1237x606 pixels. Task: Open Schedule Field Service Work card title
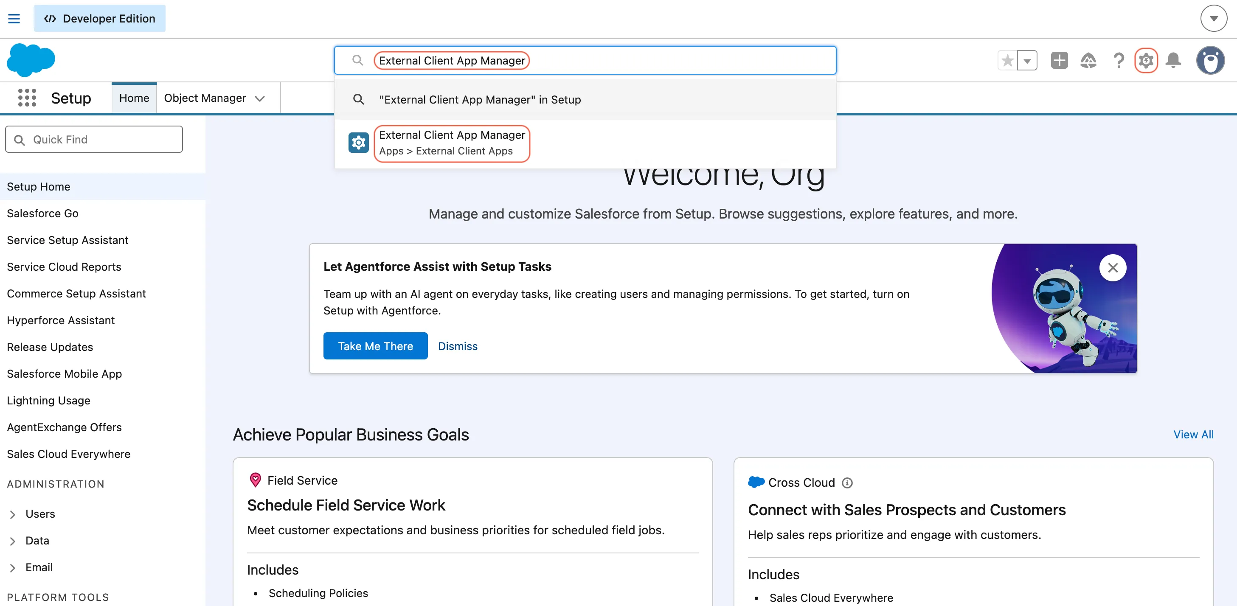(346, 505)
